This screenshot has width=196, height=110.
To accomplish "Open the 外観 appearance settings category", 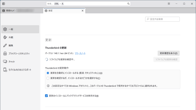I will [20, 37].
